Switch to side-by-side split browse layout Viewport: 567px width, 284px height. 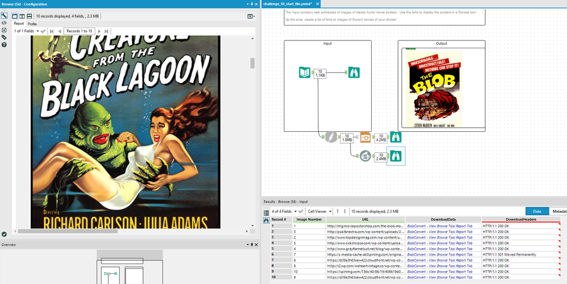[x=22, y=16]
